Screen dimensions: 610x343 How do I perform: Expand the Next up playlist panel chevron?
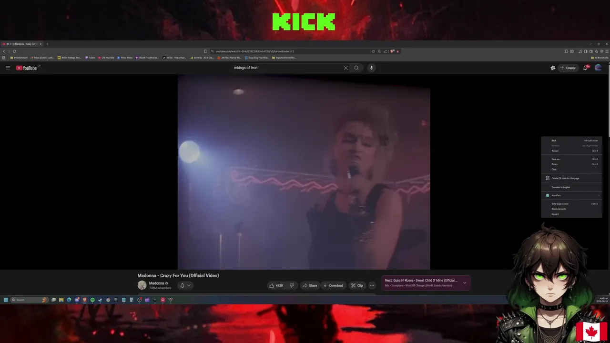(x=465, y=283)
